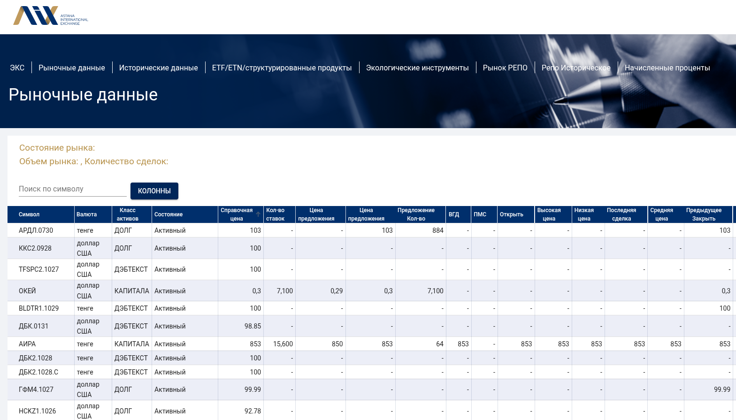Open Репо Историческое menu item
The image size is (736, 420).
[576, 68]
